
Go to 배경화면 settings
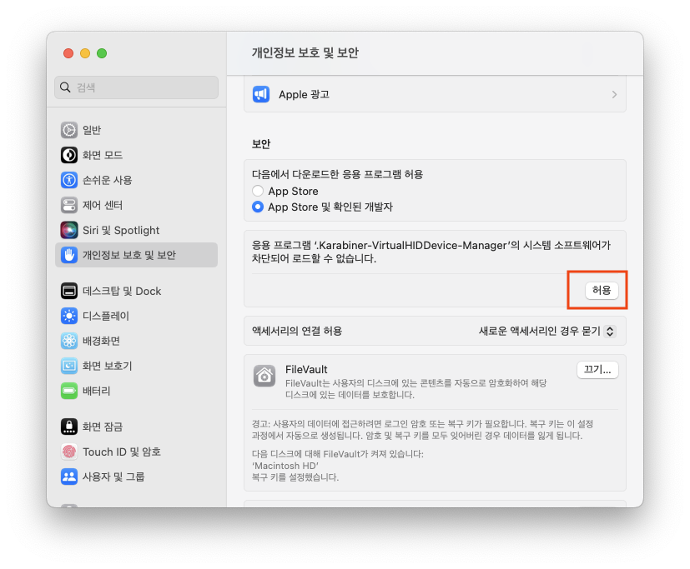[x=137, y=341]
